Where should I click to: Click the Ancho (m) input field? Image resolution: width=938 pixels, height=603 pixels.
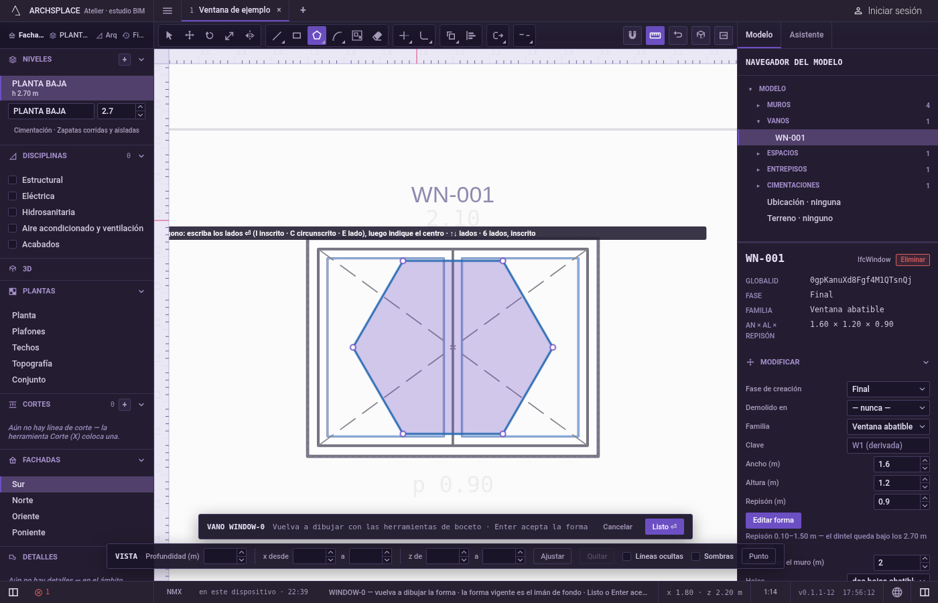(897, 464)
